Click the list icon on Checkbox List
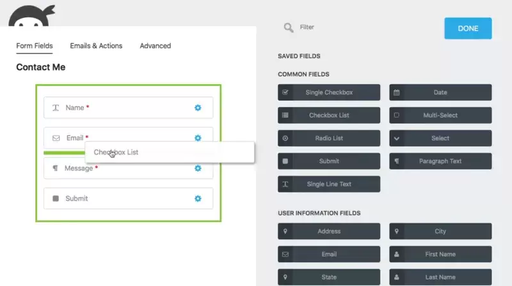512x286 pixels. (x=285, y=116)
